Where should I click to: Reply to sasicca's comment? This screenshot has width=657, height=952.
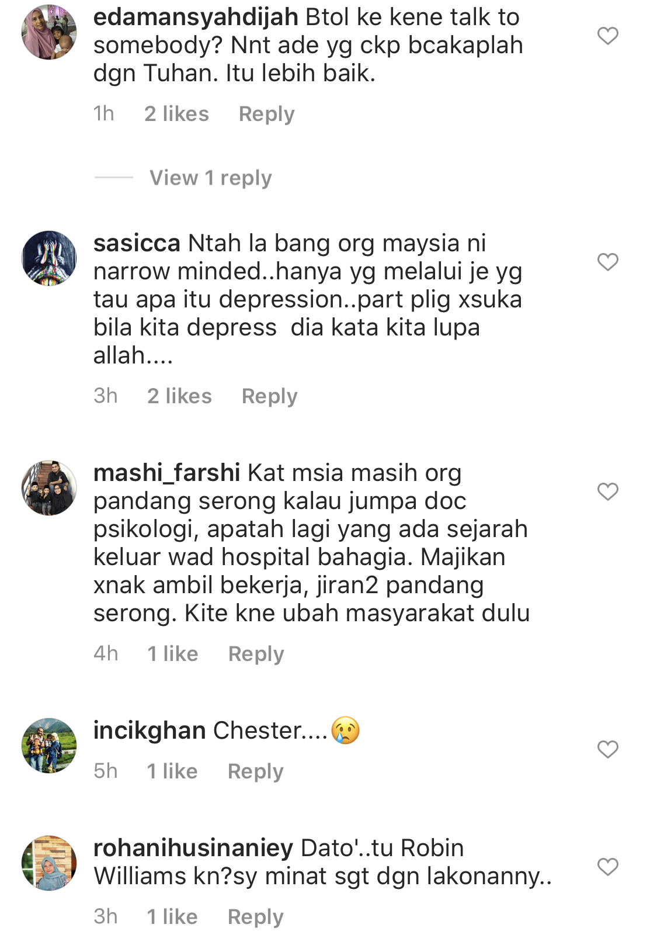tap(269, 396)
